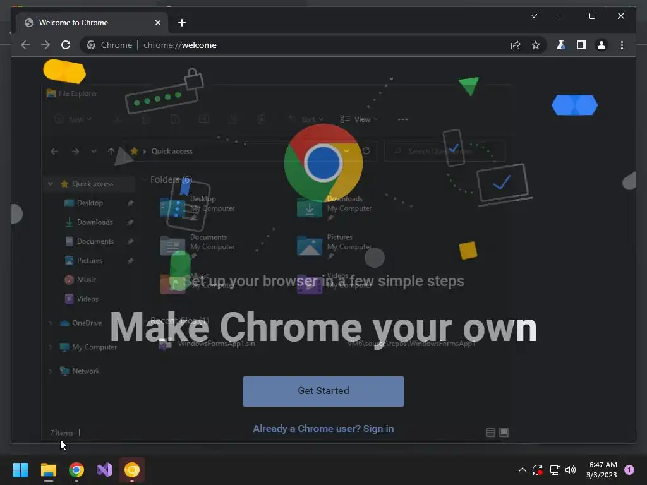647x485 pixels.
Task: Click See more ellipsis in File Explorer
Action: tap(402, 119)
